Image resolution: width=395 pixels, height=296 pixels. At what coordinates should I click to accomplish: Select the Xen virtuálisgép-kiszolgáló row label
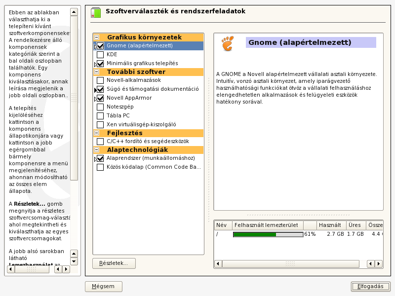[x=141, y=124]
